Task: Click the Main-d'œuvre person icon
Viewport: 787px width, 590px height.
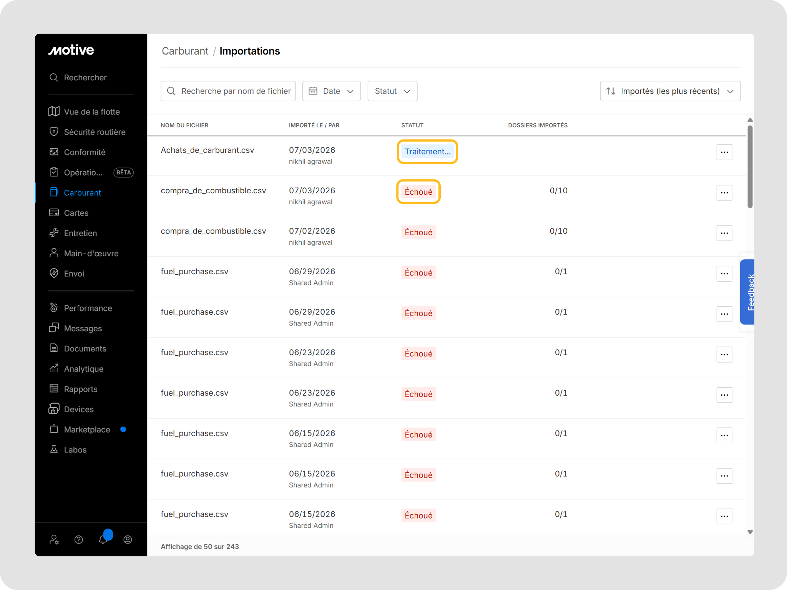Action: 54,253
